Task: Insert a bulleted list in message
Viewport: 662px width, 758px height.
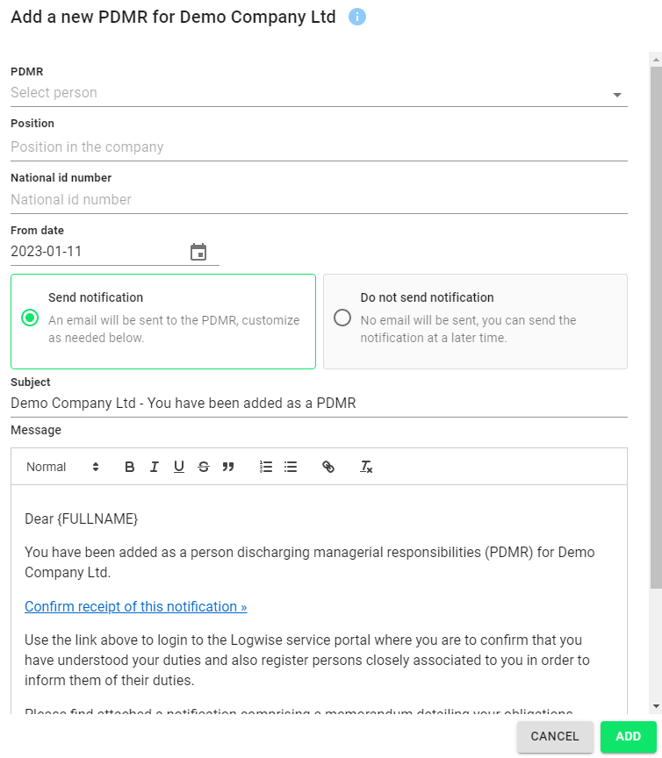Action: point(291,467)
